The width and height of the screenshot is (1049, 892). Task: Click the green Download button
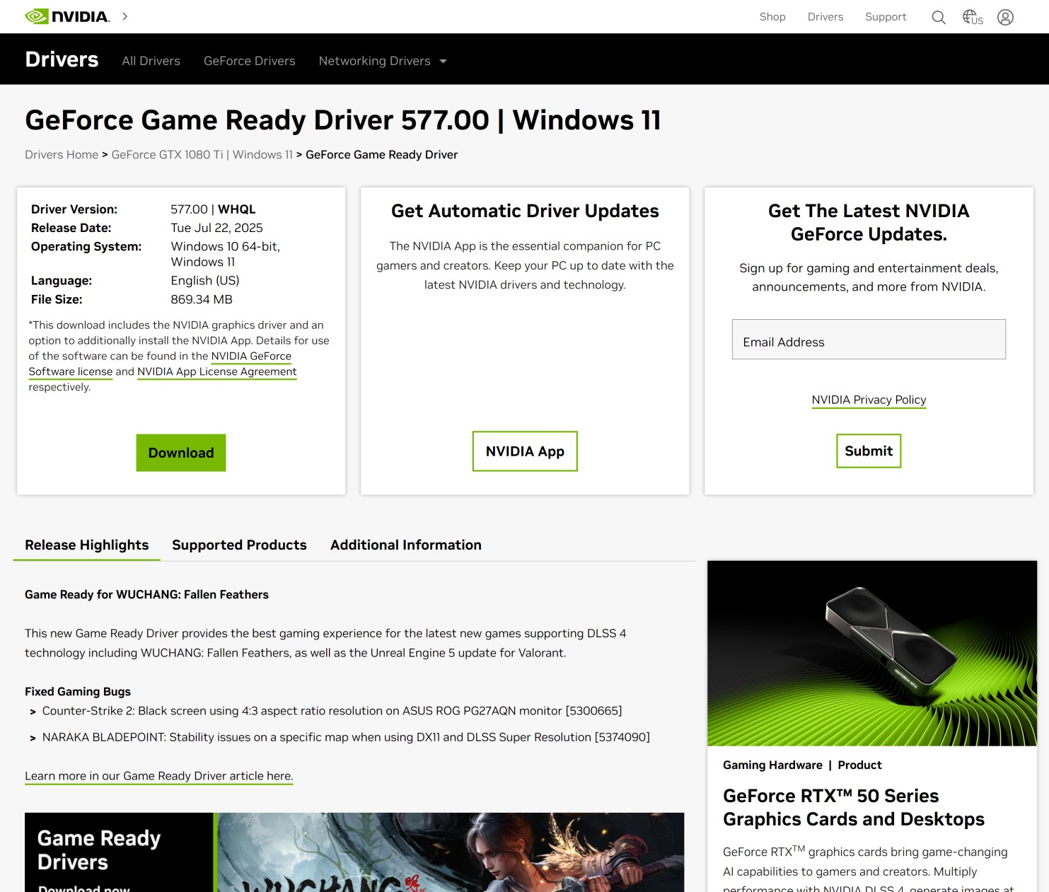(181, 453)
